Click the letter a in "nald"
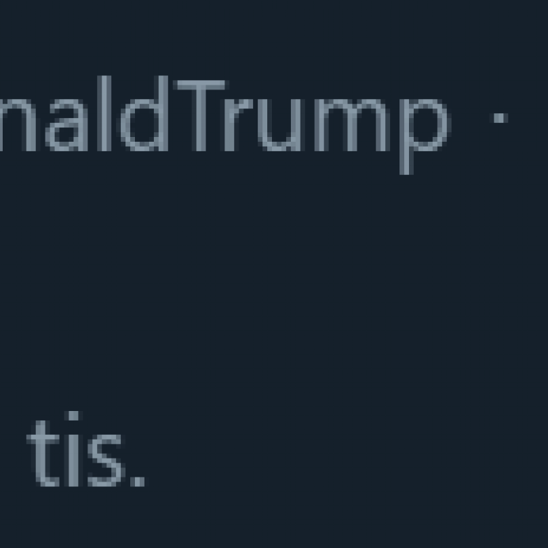The height and width of the screenshot is (548, 548). 66,125
